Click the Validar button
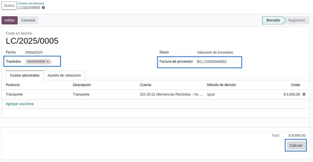The height and width of the screenshot is (162, 313). (10, 20)
